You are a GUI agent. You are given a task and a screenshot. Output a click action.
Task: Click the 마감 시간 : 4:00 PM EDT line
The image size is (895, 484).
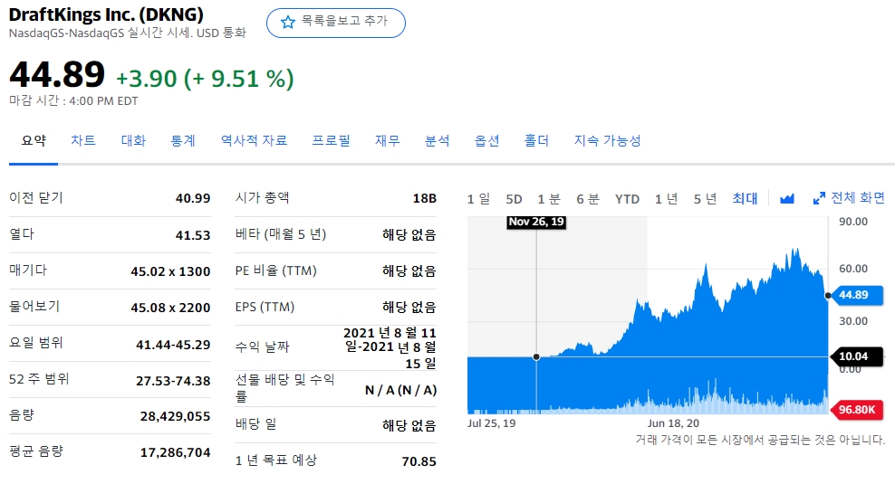coord(73,101)
